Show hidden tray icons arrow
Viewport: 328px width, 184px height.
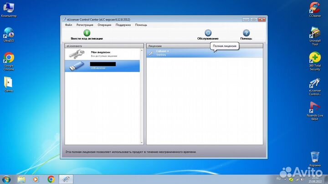pos(285,179)
